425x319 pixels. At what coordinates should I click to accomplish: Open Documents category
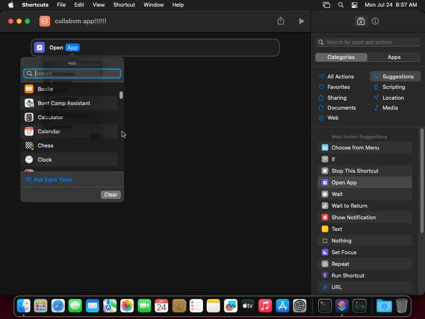(x=337, y=108)
